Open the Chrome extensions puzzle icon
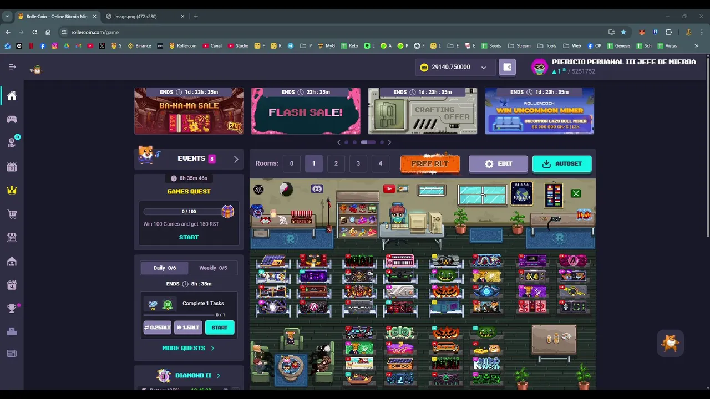This screenshot has width=710, height=399. click(669, 32)
